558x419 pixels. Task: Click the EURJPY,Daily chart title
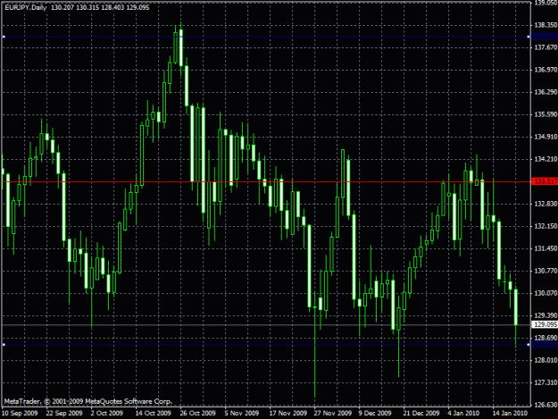pos(26,7)
